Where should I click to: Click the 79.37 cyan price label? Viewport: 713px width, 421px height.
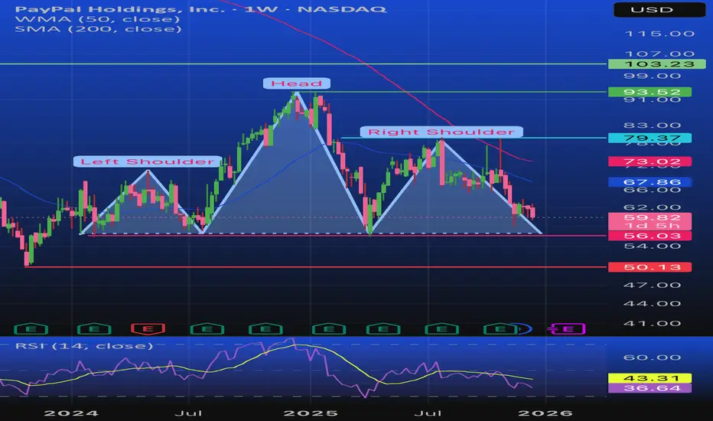[x=650, y=138]
